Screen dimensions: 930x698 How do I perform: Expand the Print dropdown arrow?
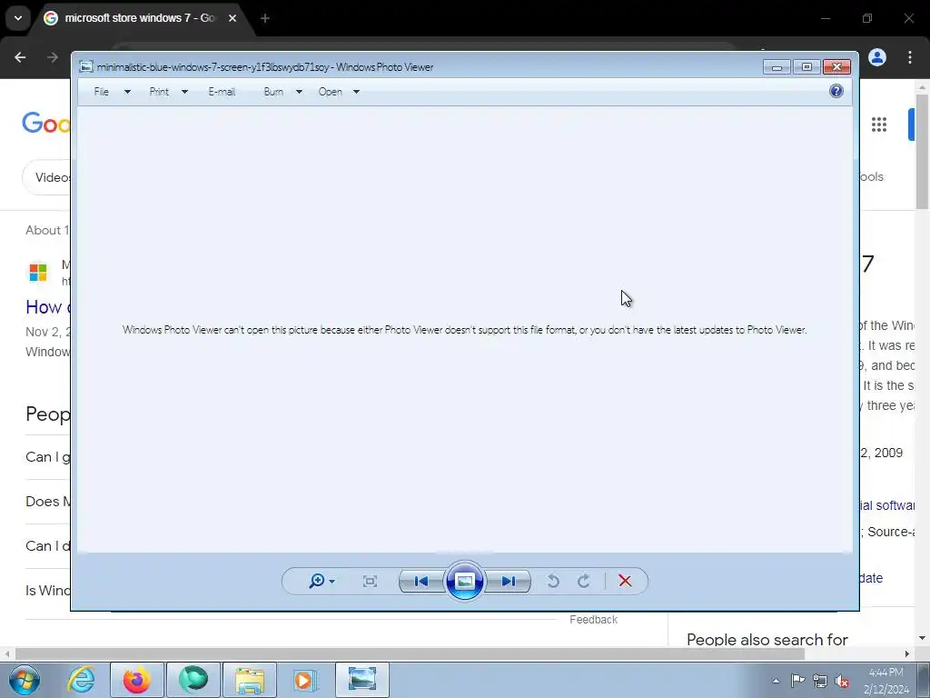(184, 92)
